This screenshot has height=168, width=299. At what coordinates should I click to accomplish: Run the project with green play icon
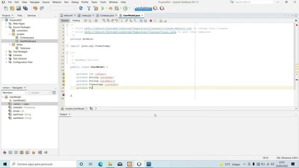pyautogui.click(x=103, y=8)
